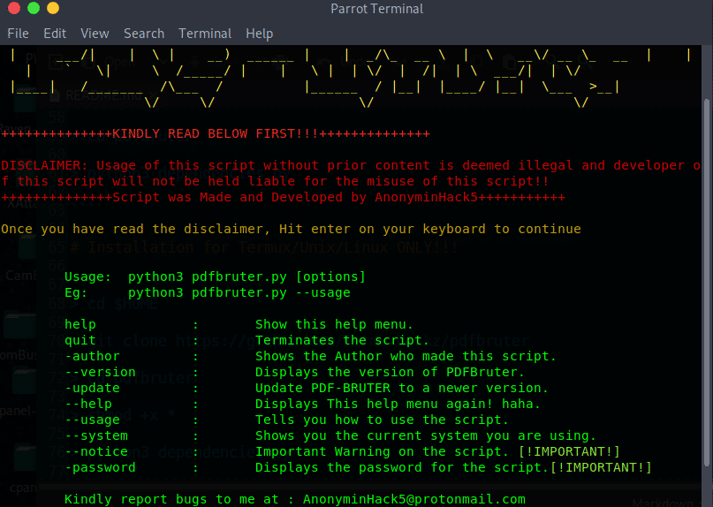
Task: Click 'Kindly report bugs to me at' text
Action: [x=171, y=500]
